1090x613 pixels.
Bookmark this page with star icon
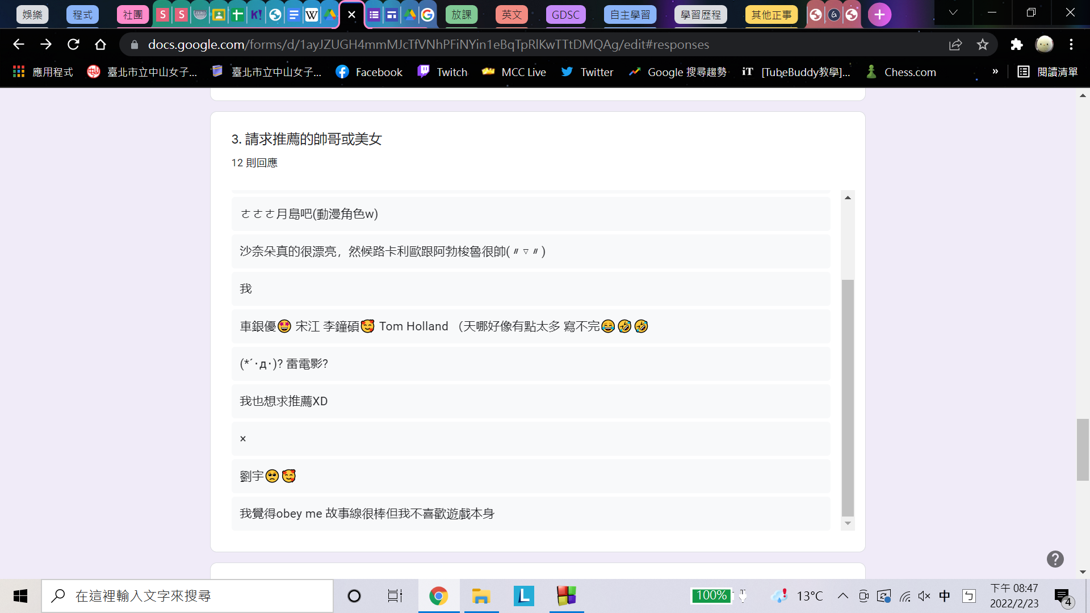(x=983, y=44)
